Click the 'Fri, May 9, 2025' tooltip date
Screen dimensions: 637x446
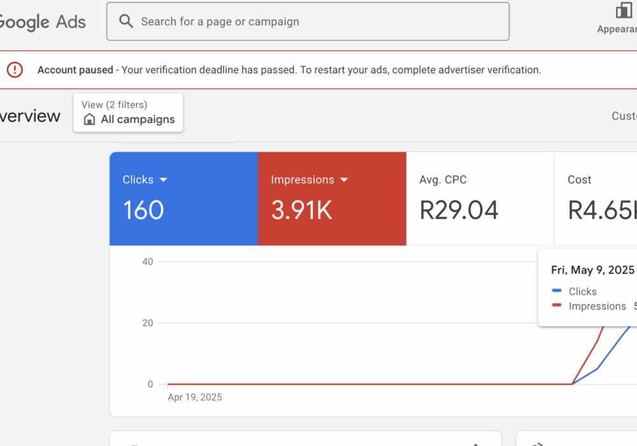(x=592, y=270)
